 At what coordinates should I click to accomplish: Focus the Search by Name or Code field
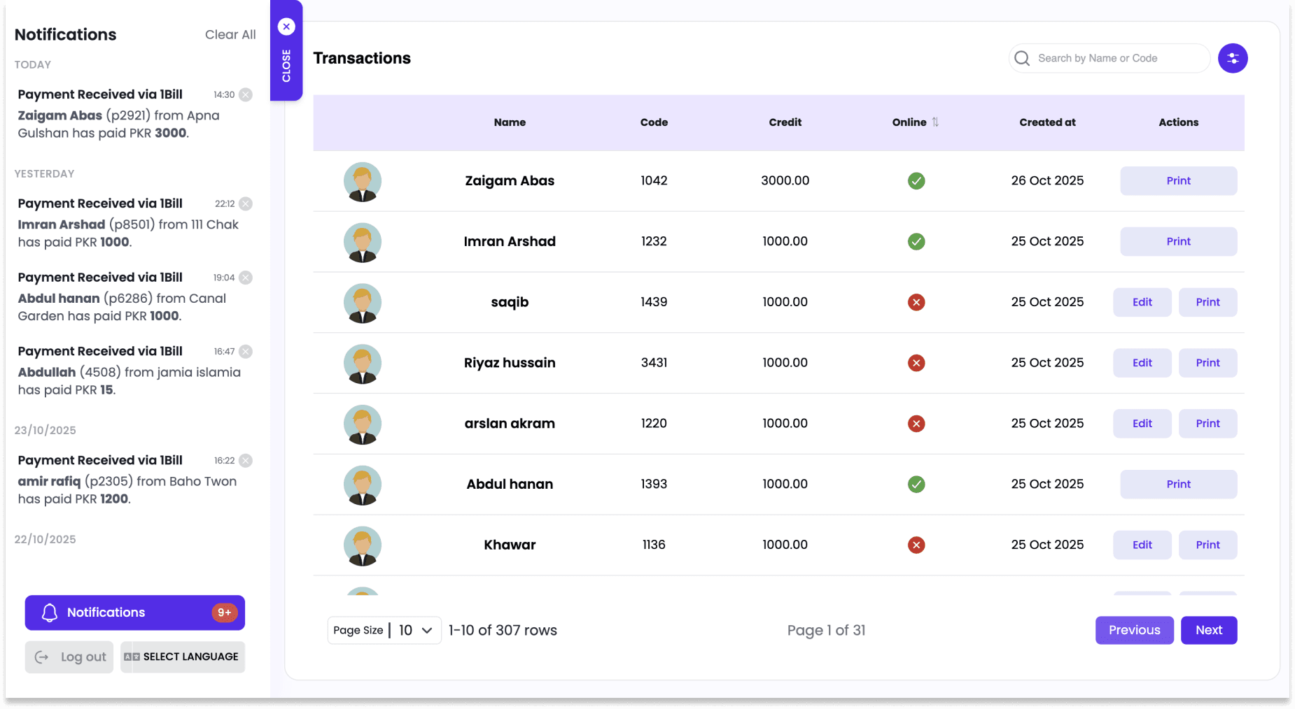click(1116, 58)
